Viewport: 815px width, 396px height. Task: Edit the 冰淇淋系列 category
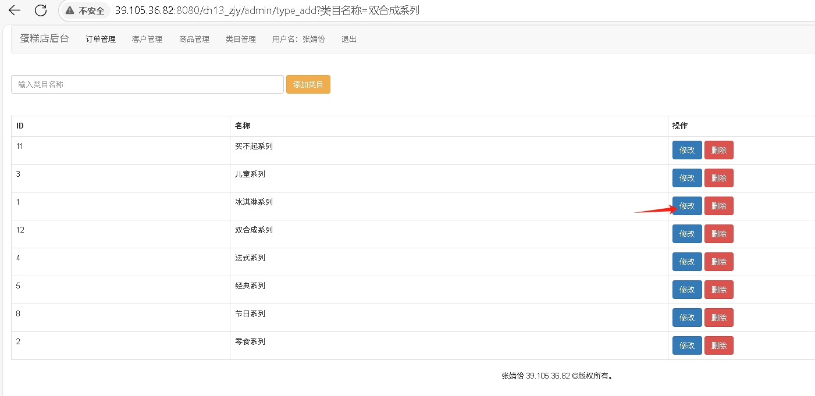(x=687, y=206)
